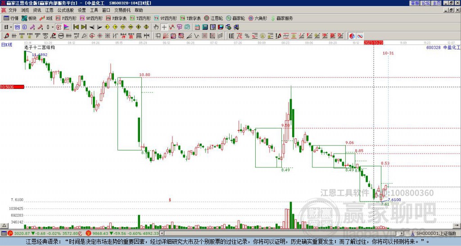Image resolution: width=461 pixels, height=246 pixels.
Task: Open the 资讯 menu
Action: click(37, 10)
